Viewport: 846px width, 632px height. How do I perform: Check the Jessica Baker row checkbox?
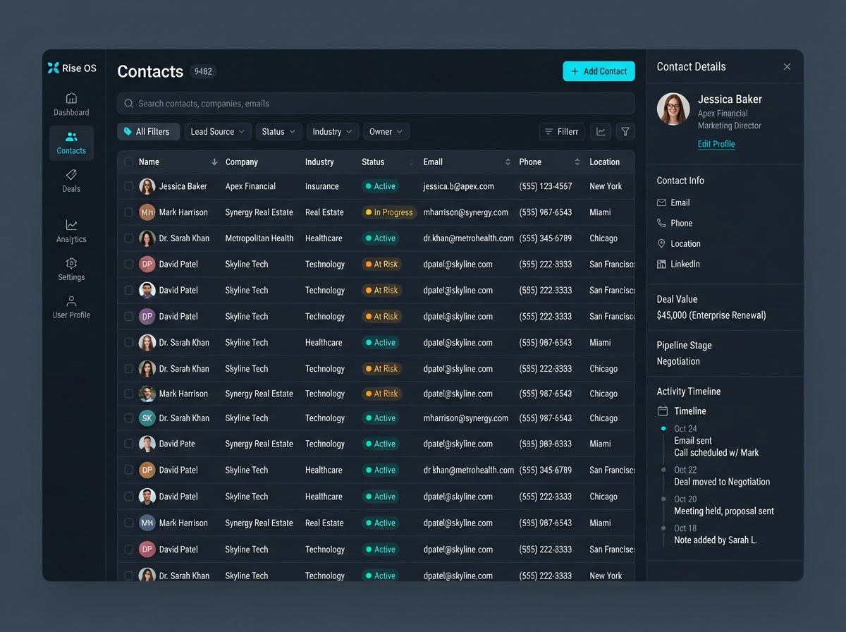128,186
